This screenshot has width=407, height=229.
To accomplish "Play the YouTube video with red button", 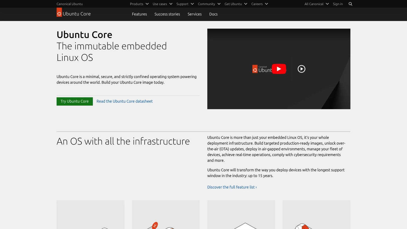I will click(279, 69).
